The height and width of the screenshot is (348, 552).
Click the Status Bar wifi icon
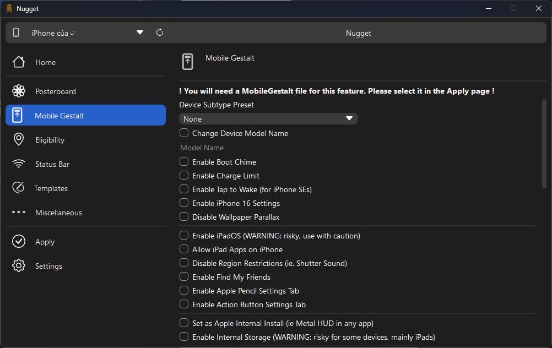19,164
